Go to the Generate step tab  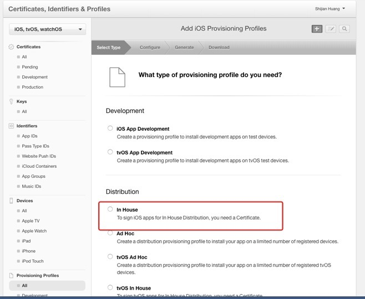click(x=184, y=48)
